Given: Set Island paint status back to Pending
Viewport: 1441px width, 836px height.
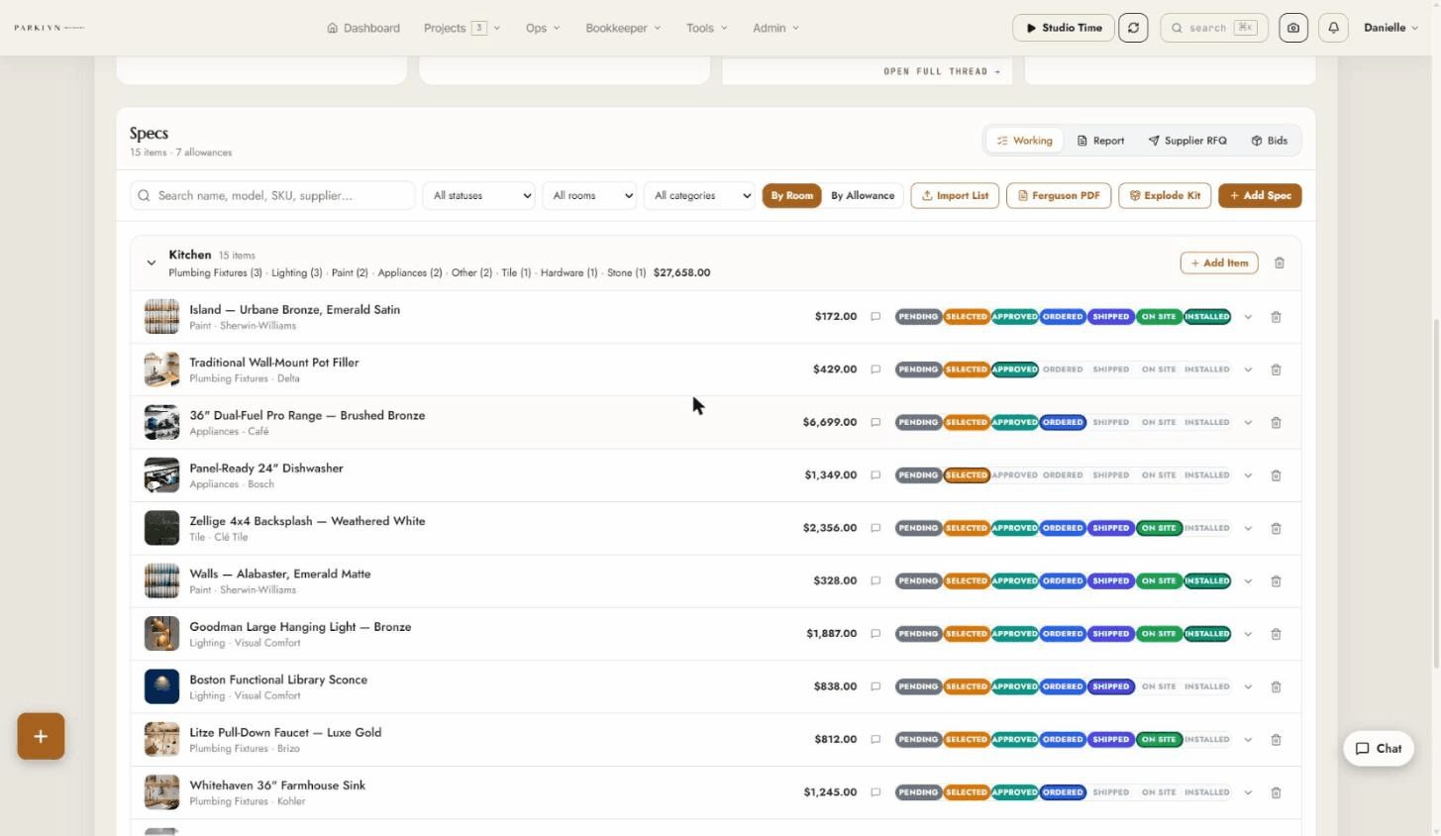Looking at the screenshot, I should (x=918, y=317).
